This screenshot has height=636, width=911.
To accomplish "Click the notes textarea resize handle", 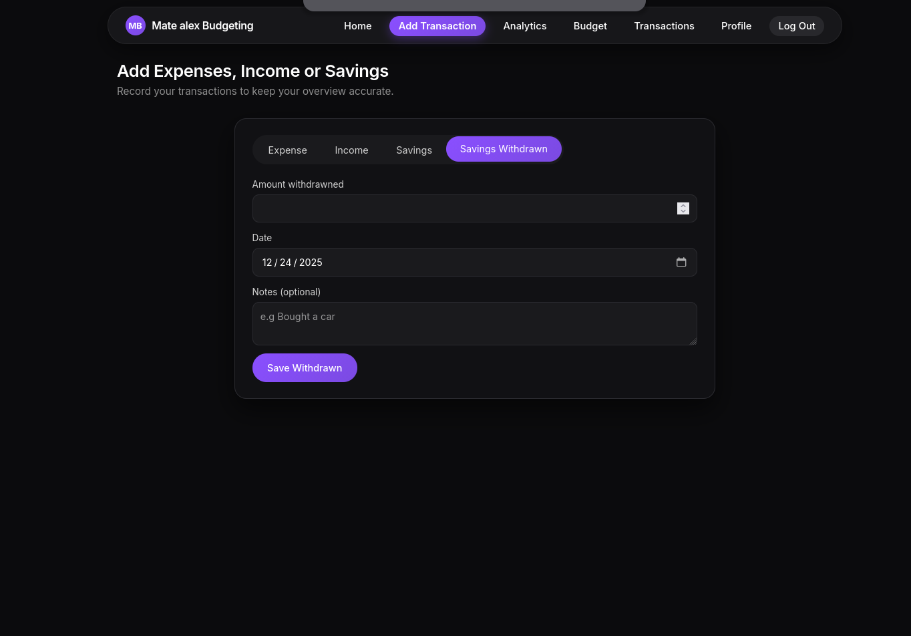I will 693,341.
